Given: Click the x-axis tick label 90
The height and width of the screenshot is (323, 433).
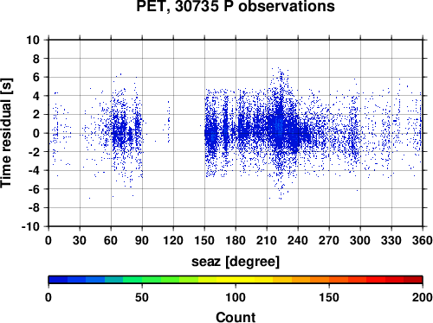Looking at the screenshot, I should pyautogui.click(x=142, y=240).
